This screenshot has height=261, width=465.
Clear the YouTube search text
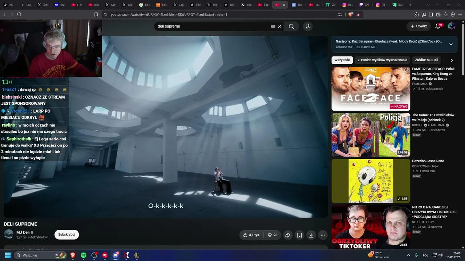tap(280, 26)
